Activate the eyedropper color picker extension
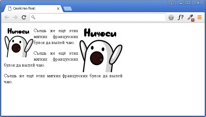Screen dimensions: 206x117 (x=191, y=18)
